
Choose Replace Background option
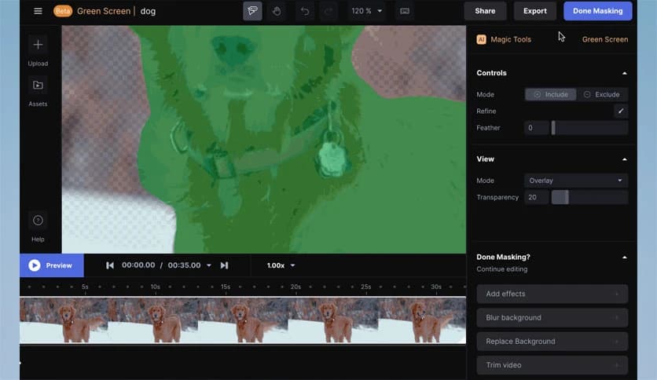(x=552, y=342)
